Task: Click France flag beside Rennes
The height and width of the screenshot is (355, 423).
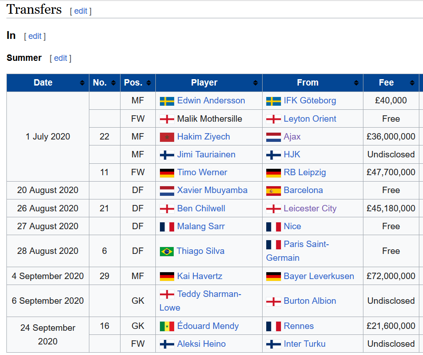Action: coord(273,327)
